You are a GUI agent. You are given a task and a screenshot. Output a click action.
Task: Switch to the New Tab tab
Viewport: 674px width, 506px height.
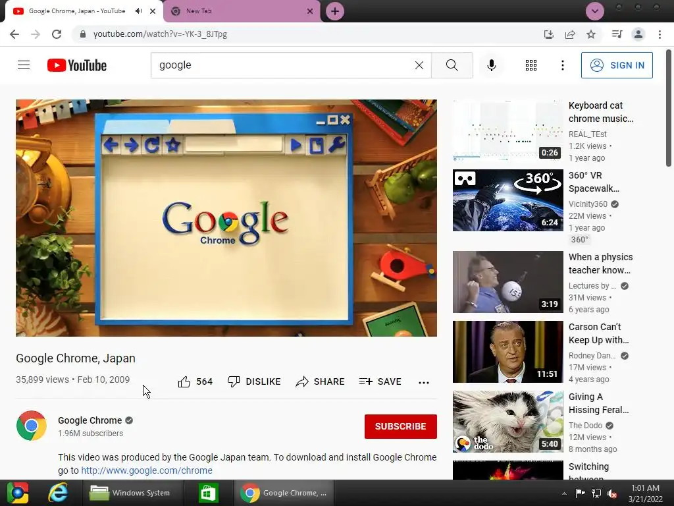(241, 11)
